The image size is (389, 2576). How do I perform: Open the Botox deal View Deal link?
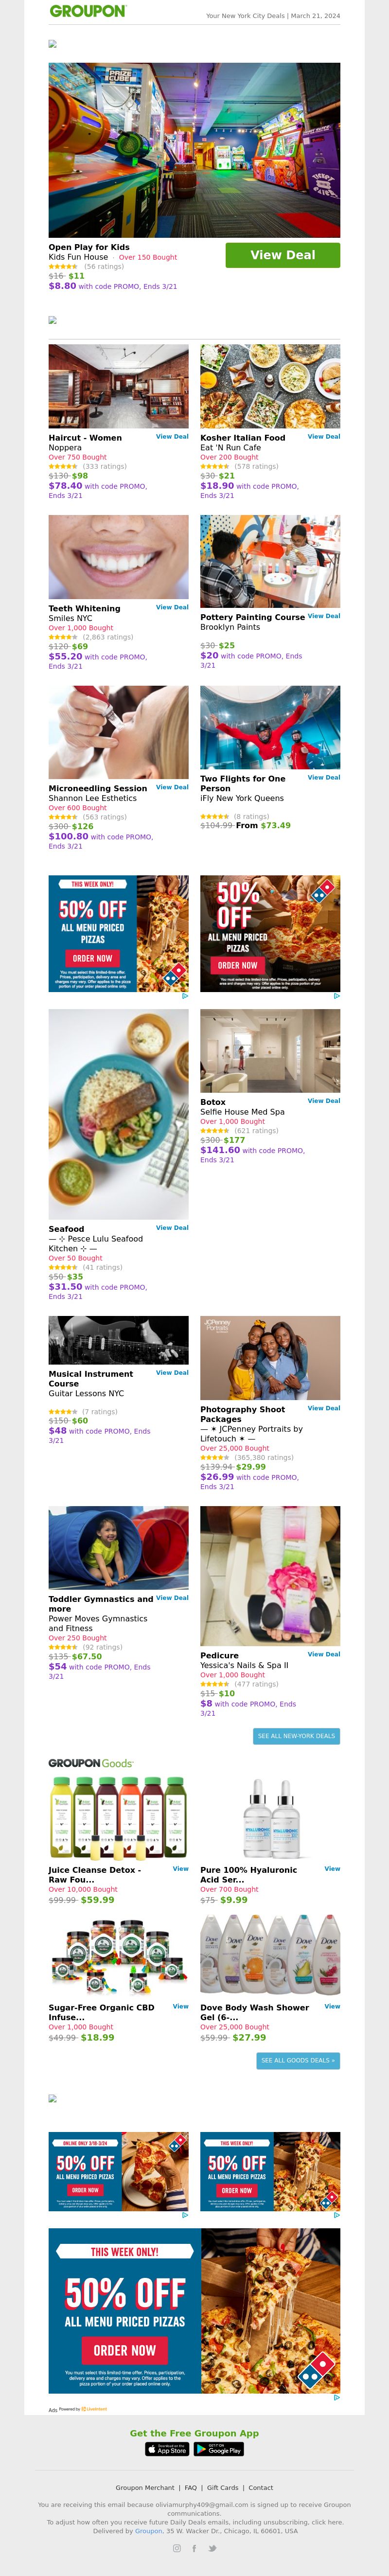324,1101
